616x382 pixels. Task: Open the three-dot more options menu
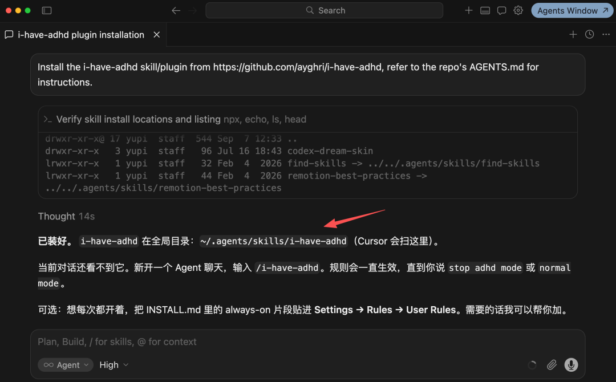click(606, 35)
